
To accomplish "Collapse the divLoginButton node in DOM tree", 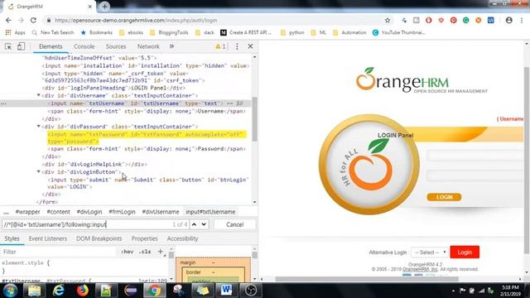I will pos(39,171).
